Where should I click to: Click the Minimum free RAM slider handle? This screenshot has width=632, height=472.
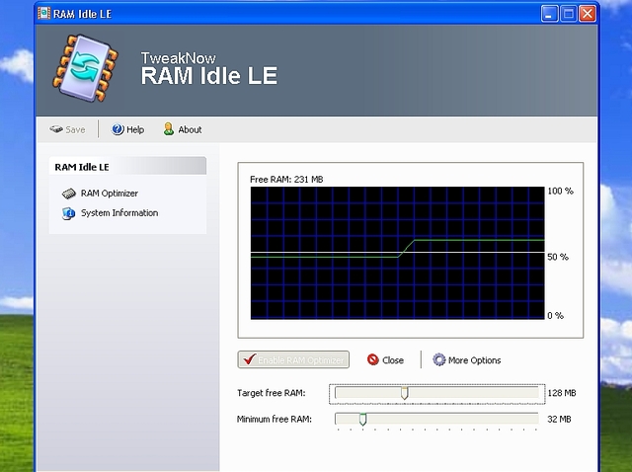pyautogui.click(x=362, y=420)
